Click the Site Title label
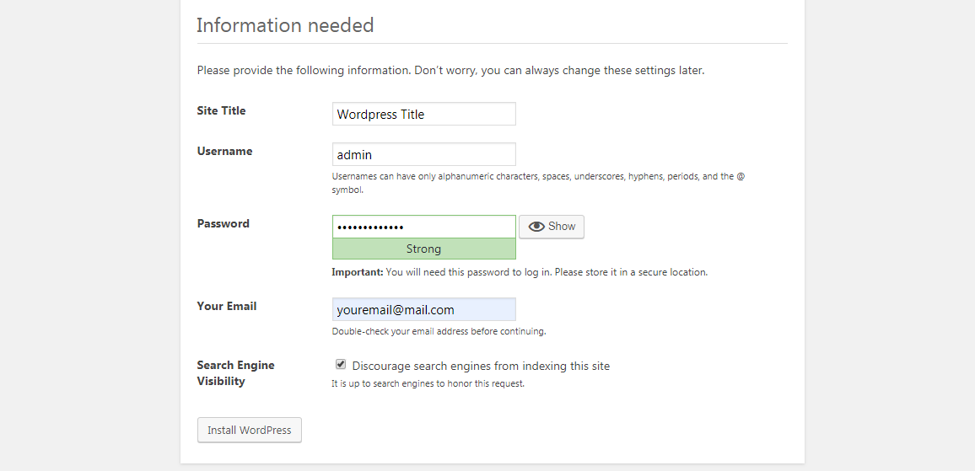This screenshot has width=975, height=471. click(x=221, y=110)
